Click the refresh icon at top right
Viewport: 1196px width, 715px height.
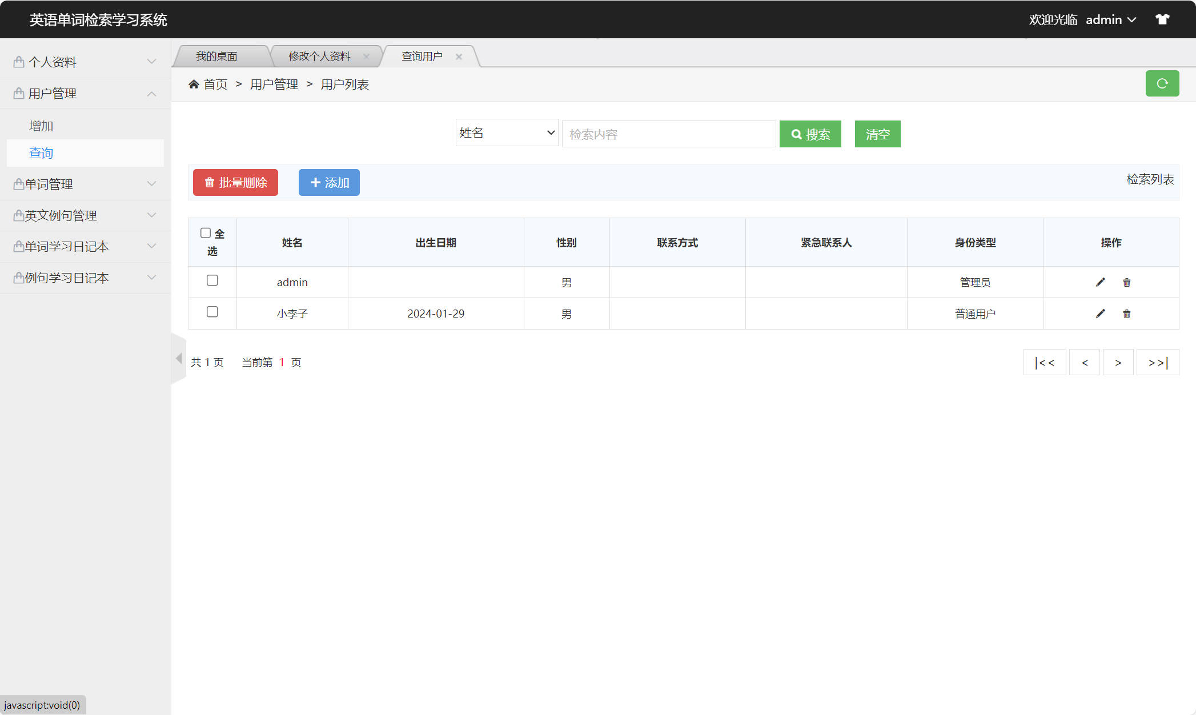click(1162, 83)
